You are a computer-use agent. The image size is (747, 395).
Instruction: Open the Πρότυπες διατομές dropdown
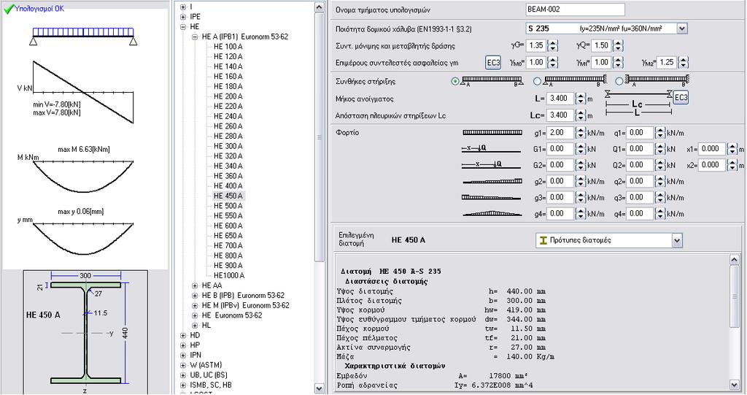pyautogui.click(x=677, y=240)
